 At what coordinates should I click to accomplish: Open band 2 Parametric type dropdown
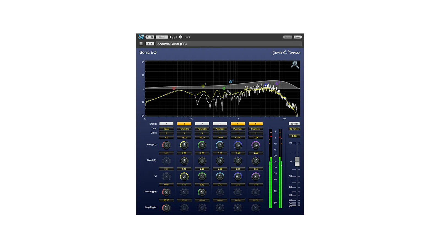click(x=184, y=129)
